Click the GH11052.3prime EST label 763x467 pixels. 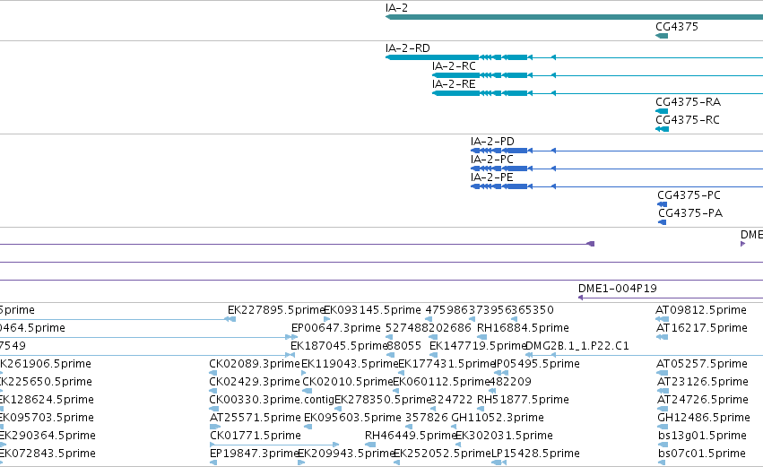[x=498, y=418]
